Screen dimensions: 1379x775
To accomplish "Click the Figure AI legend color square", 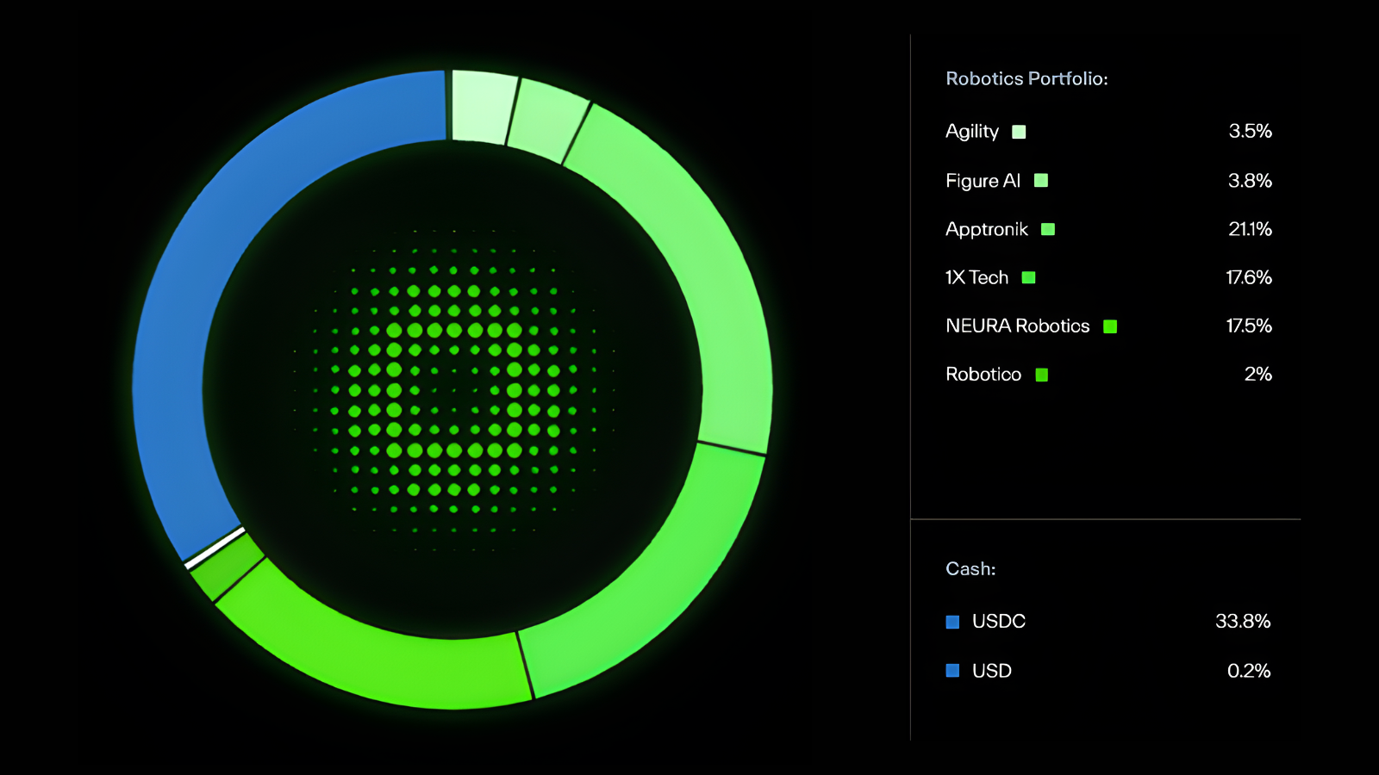I will [1041, 180].
